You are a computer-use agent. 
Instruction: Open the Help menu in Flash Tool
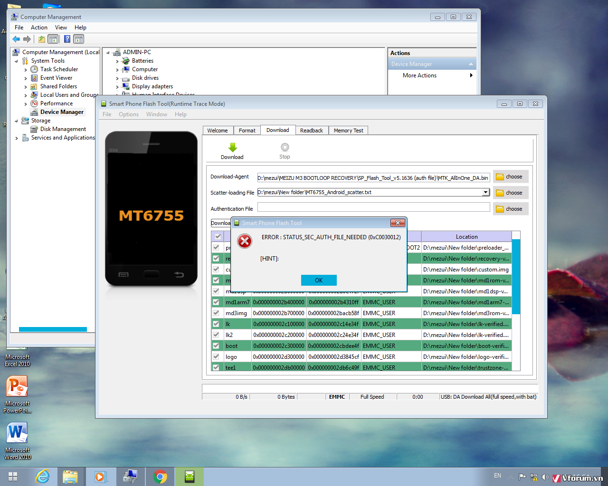180,114
